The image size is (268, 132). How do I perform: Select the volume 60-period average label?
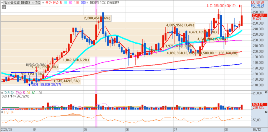coord(34,93)
